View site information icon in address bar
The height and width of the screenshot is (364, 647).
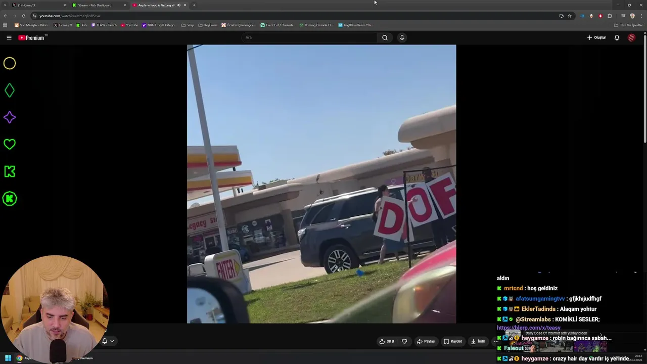pyautogui.click(x=34, y=16)
